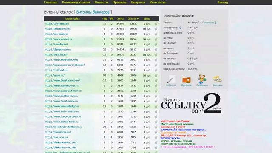The height and width of the screenshot is (153, 272).
Task: Click the cart icon in kiberbank.com row
Action: coord(156,60)
